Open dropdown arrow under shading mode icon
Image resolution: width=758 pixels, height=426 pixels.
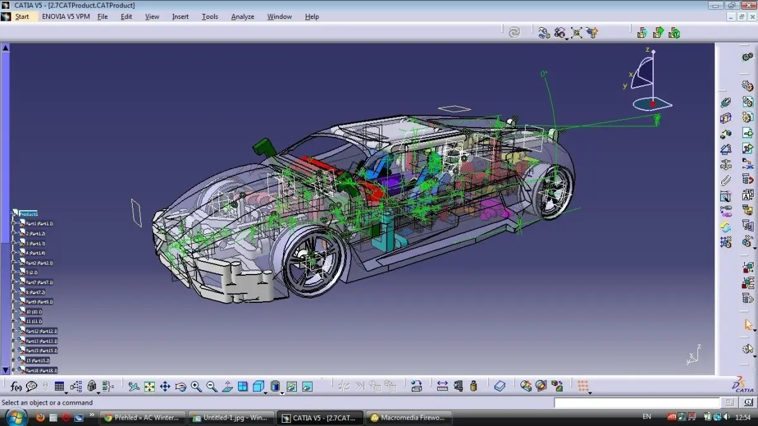coord(282,392)
